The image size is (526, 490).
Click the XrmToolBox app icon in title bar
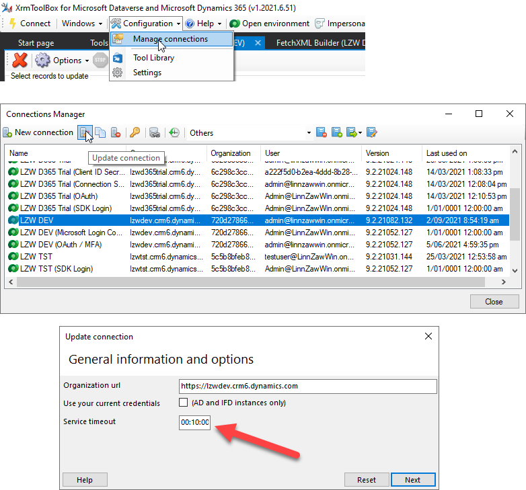[x=7, y=7]
